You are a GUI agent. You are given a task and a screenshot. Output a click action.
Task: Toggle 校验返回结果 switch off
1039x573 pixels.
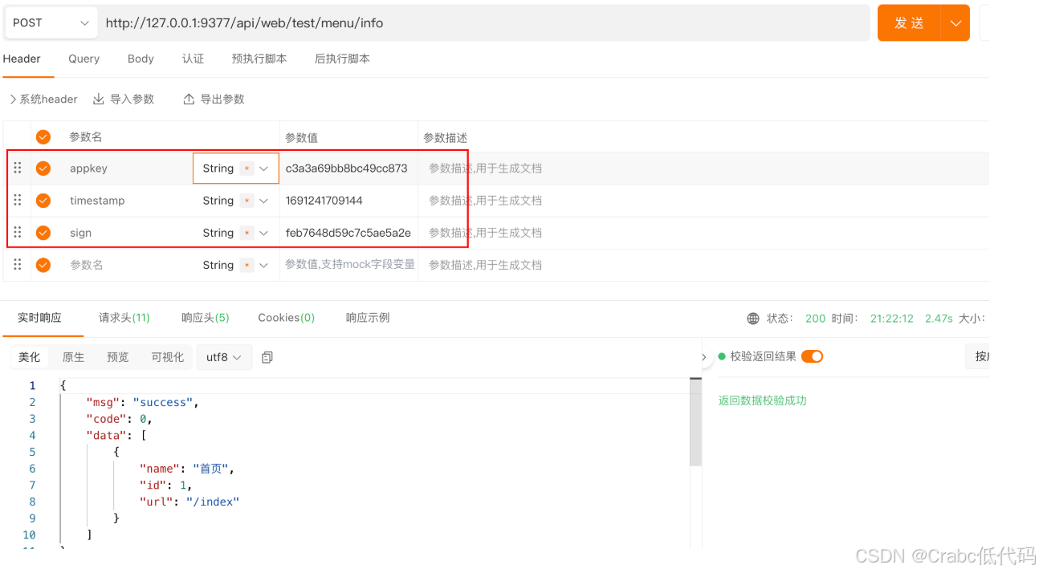click(811, 356)
